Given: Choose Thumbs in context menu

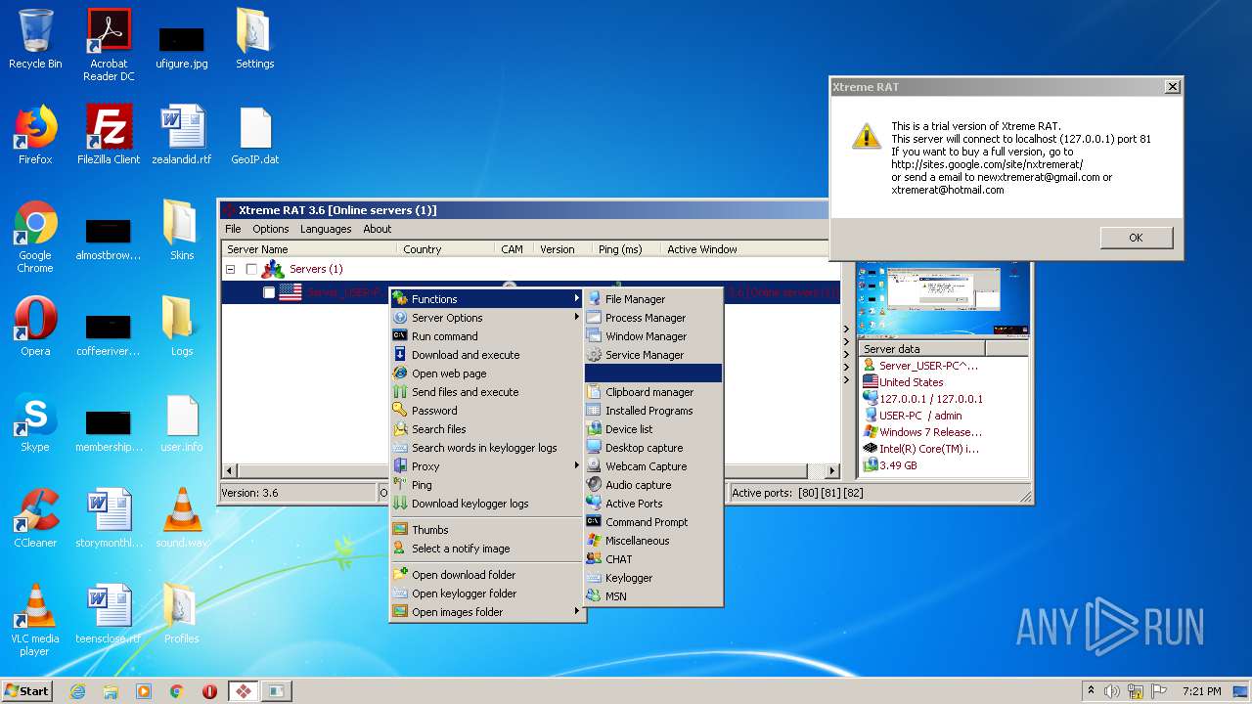Looking at the screenshot, I should [x=487, y=530].
